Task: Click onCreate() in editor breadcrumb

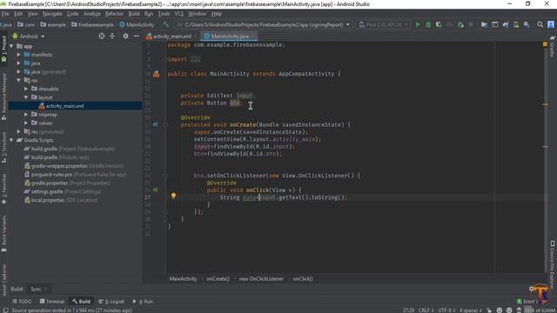Action: (x=218, y=279)
